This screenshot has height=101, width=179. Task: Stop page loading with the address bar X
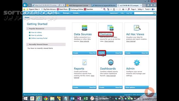coord(63,5)
